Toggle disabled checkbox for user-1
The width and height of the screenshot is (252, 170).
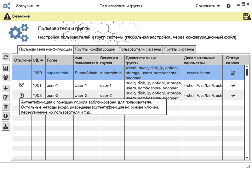click(22, 85)
